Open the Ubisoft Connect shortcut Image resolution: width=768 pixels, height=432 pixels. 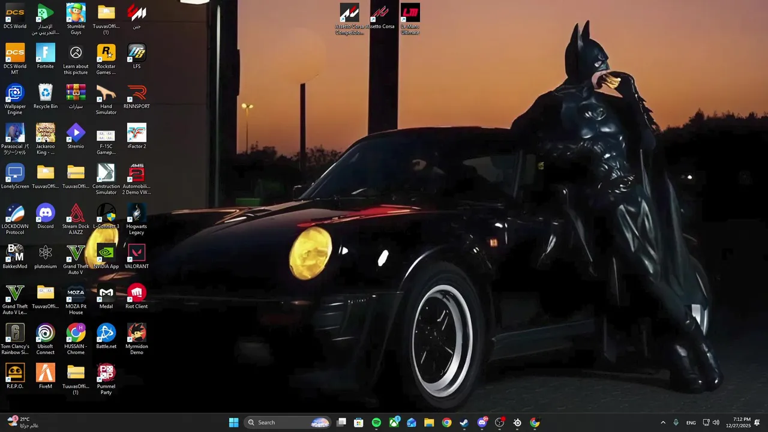46,339
